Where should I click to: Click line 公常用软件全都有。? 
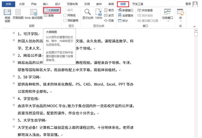pos(33,92)
